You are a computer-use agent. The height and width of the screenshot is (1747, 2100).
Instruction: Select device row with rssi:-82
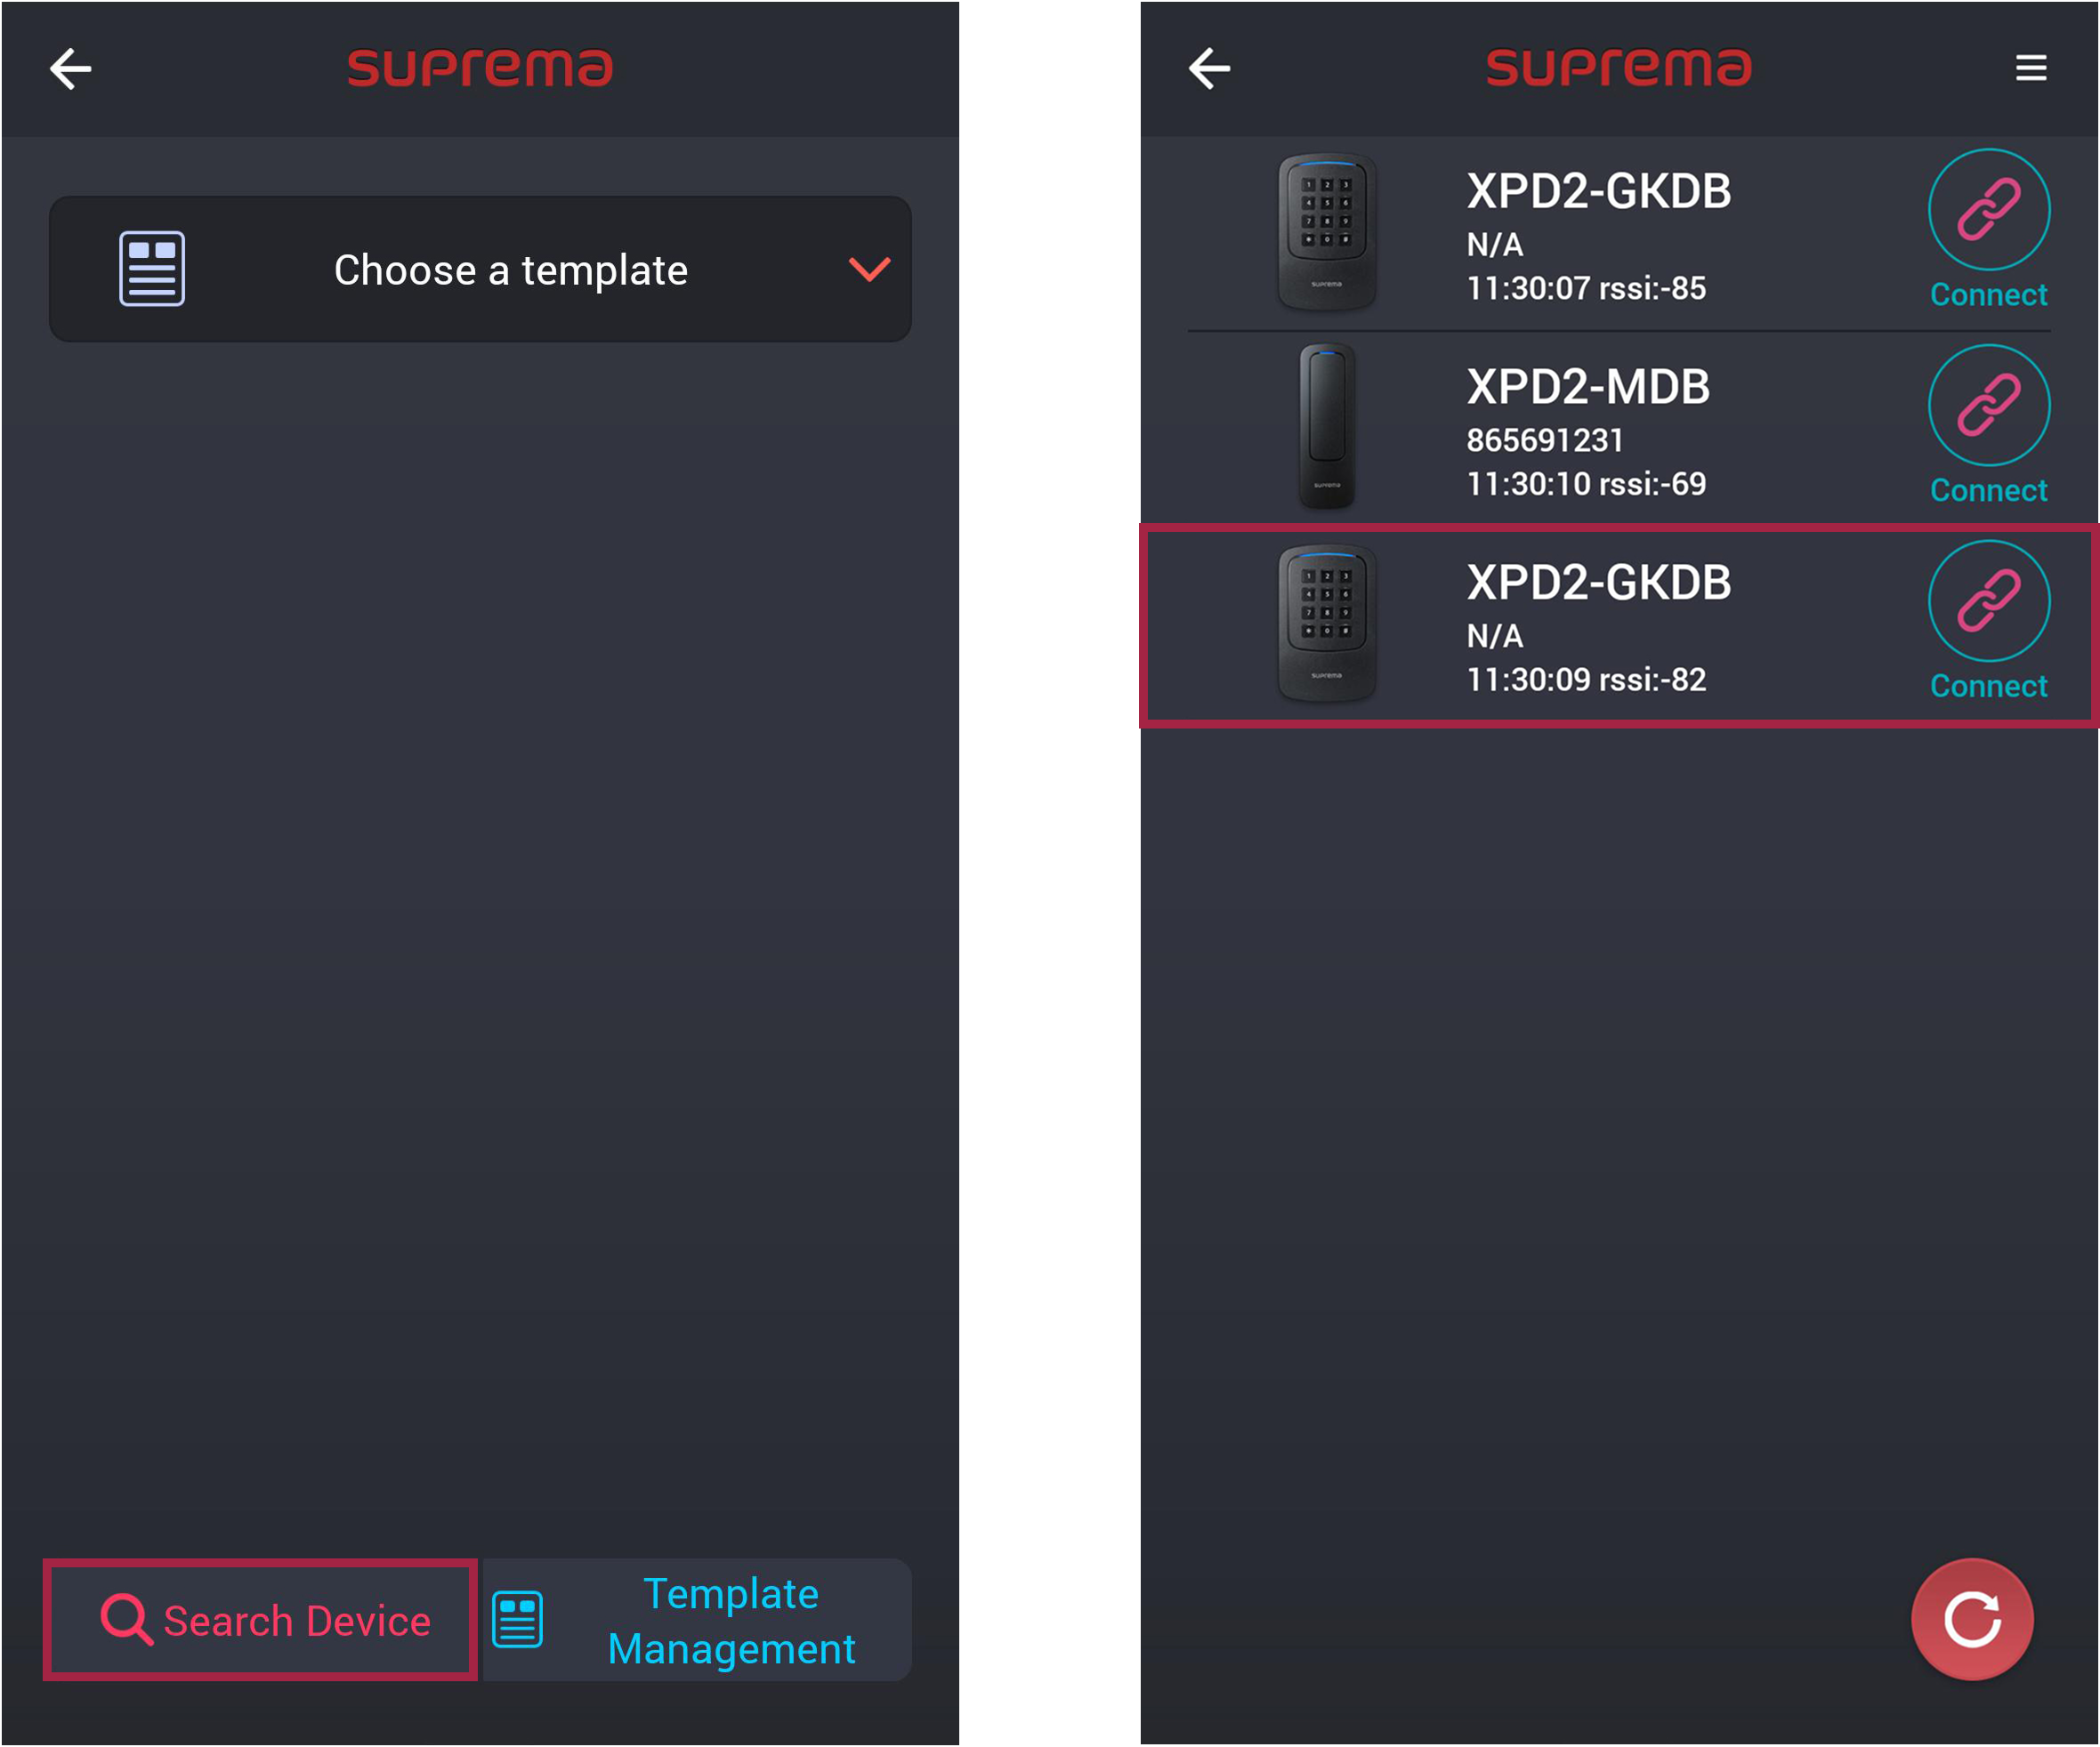click(x=1618, y=625)
